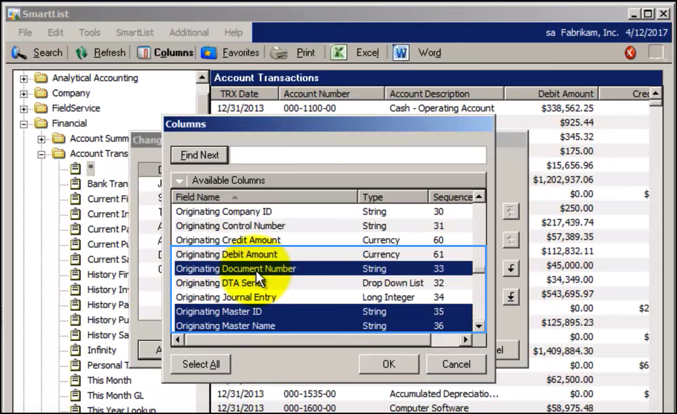Click the Debit Amount column header

[x=551, y=93]
